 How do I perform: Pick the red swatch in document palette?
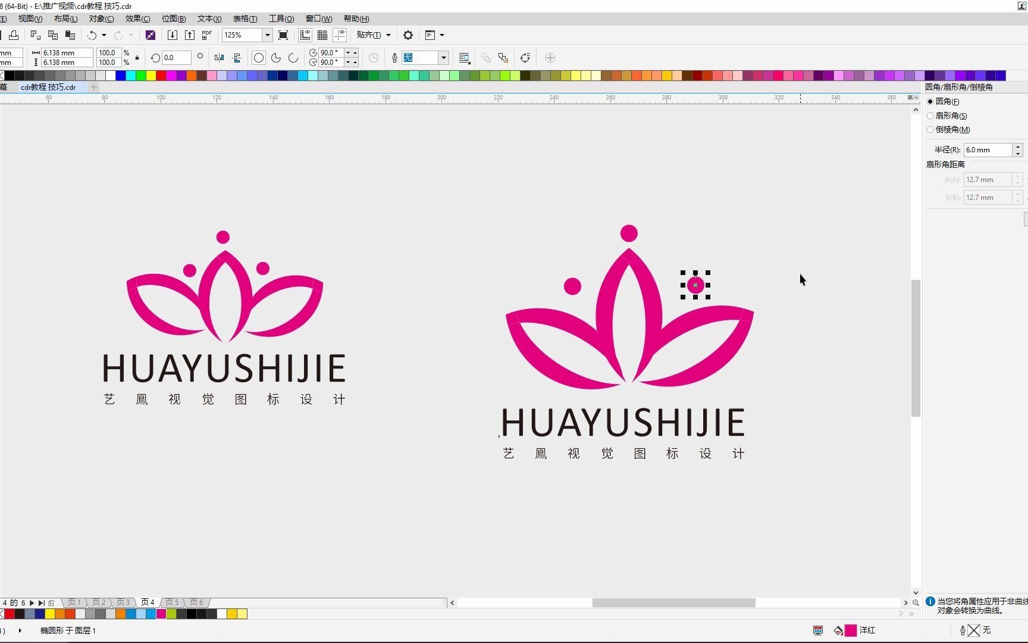[10, 614]
